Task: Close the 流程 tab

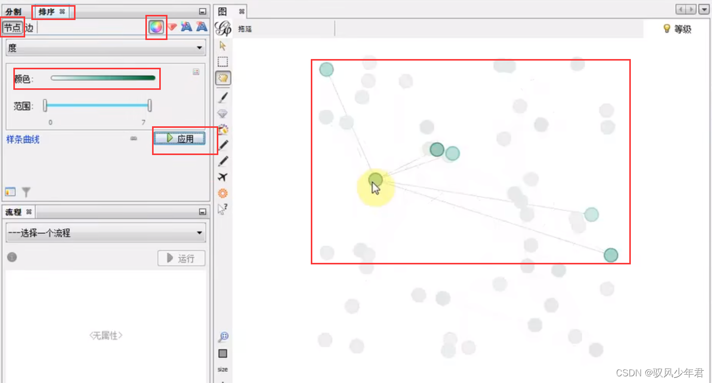Action: pos(29,212)
